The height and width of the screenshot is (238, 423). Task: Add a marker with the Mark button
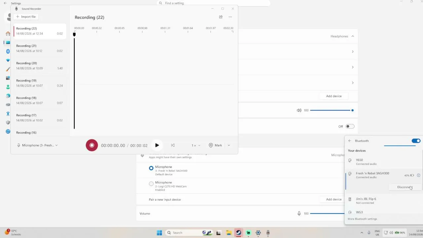point(215,145)
